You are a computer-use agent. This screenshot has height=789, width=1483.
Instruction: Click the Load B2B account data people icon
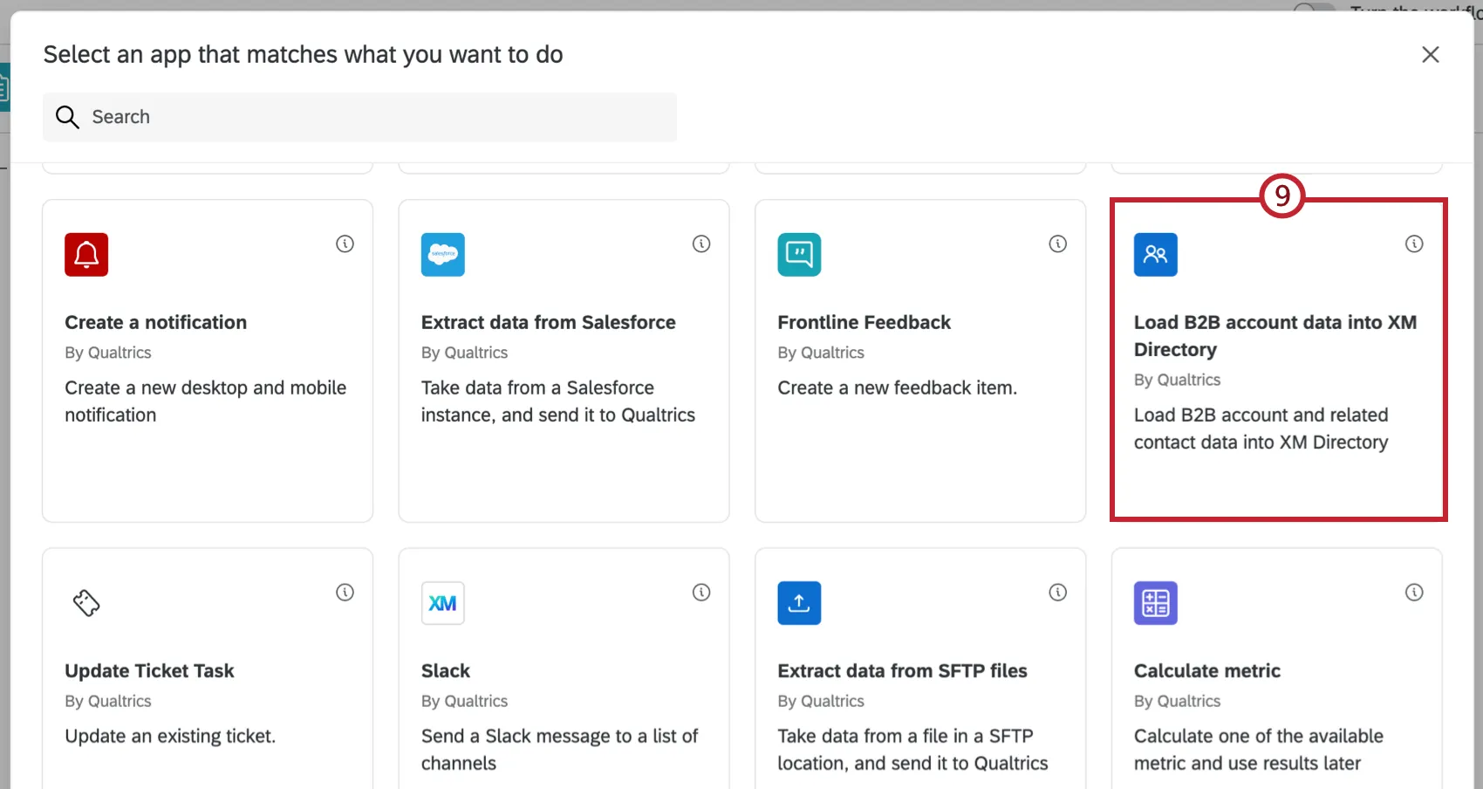1155,255
